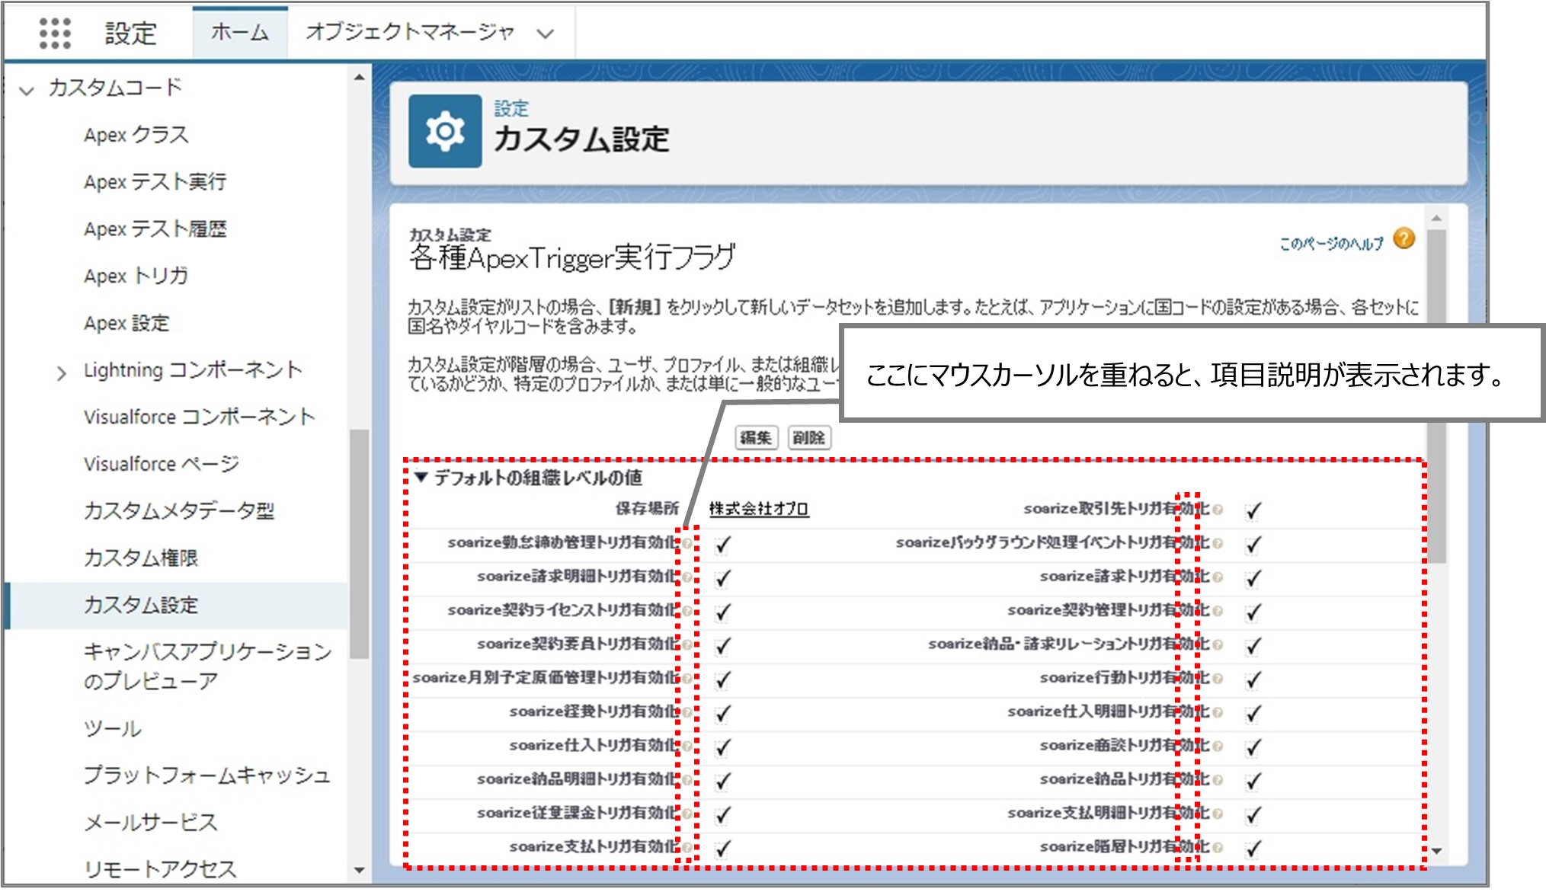Click the sidebar scrollbar thumb

point(359,543)
